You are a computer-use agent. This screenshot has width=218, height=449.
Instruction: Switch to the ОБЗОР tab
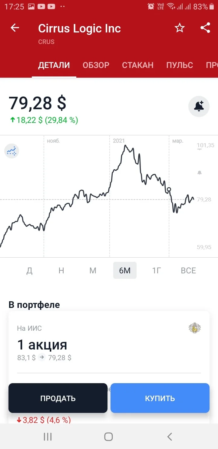[x=96, y=65]
